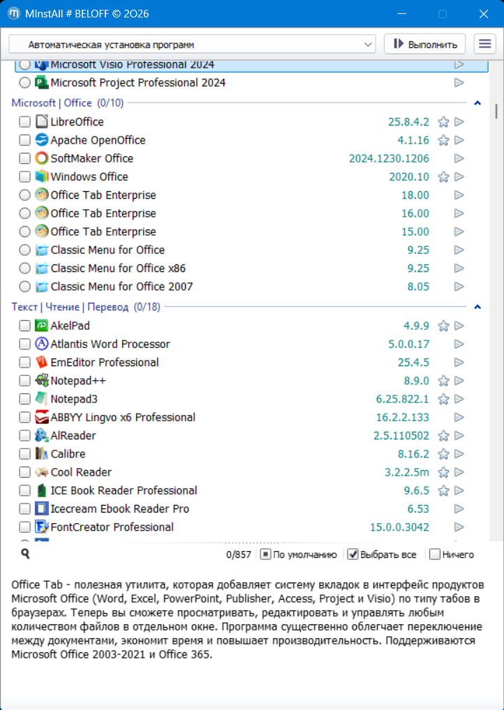Select the Microsoft Visio Professional 2024 row
This screenshot has width=504, height=710.
[251, 65]
